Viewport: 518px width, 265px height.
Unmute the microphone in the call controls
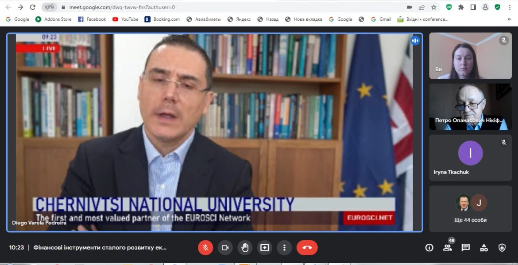point(205,247)
